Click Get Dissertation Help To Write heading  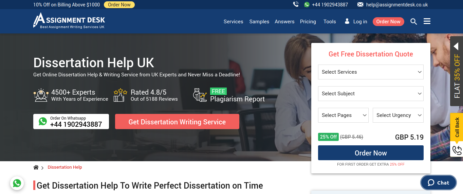(x=150, y=186)
